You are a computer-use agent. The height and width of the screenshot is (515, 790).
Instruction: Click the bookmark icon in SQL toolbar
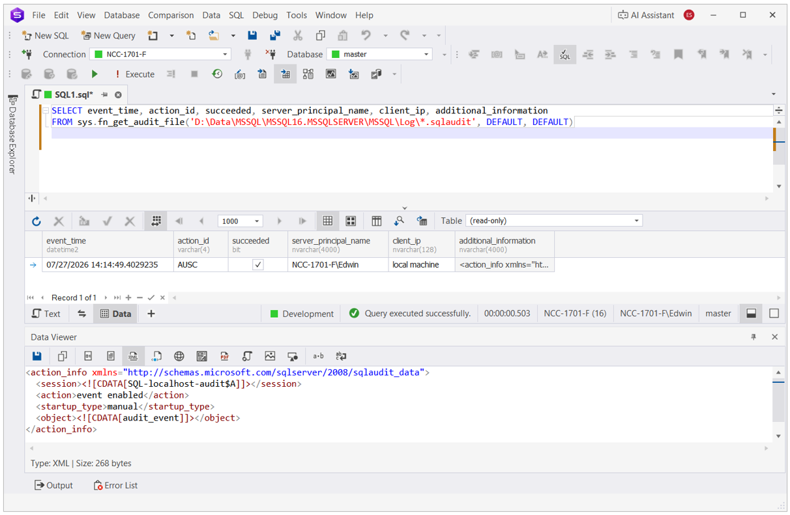tap(679, 55)
